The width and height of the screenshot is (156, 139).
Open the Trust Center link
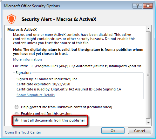click(23, 132)
